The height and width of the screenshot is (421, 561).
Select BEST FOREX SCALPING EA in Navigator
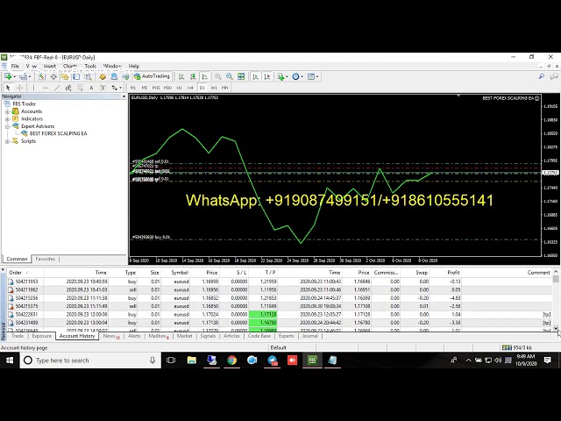pos(58,133)
